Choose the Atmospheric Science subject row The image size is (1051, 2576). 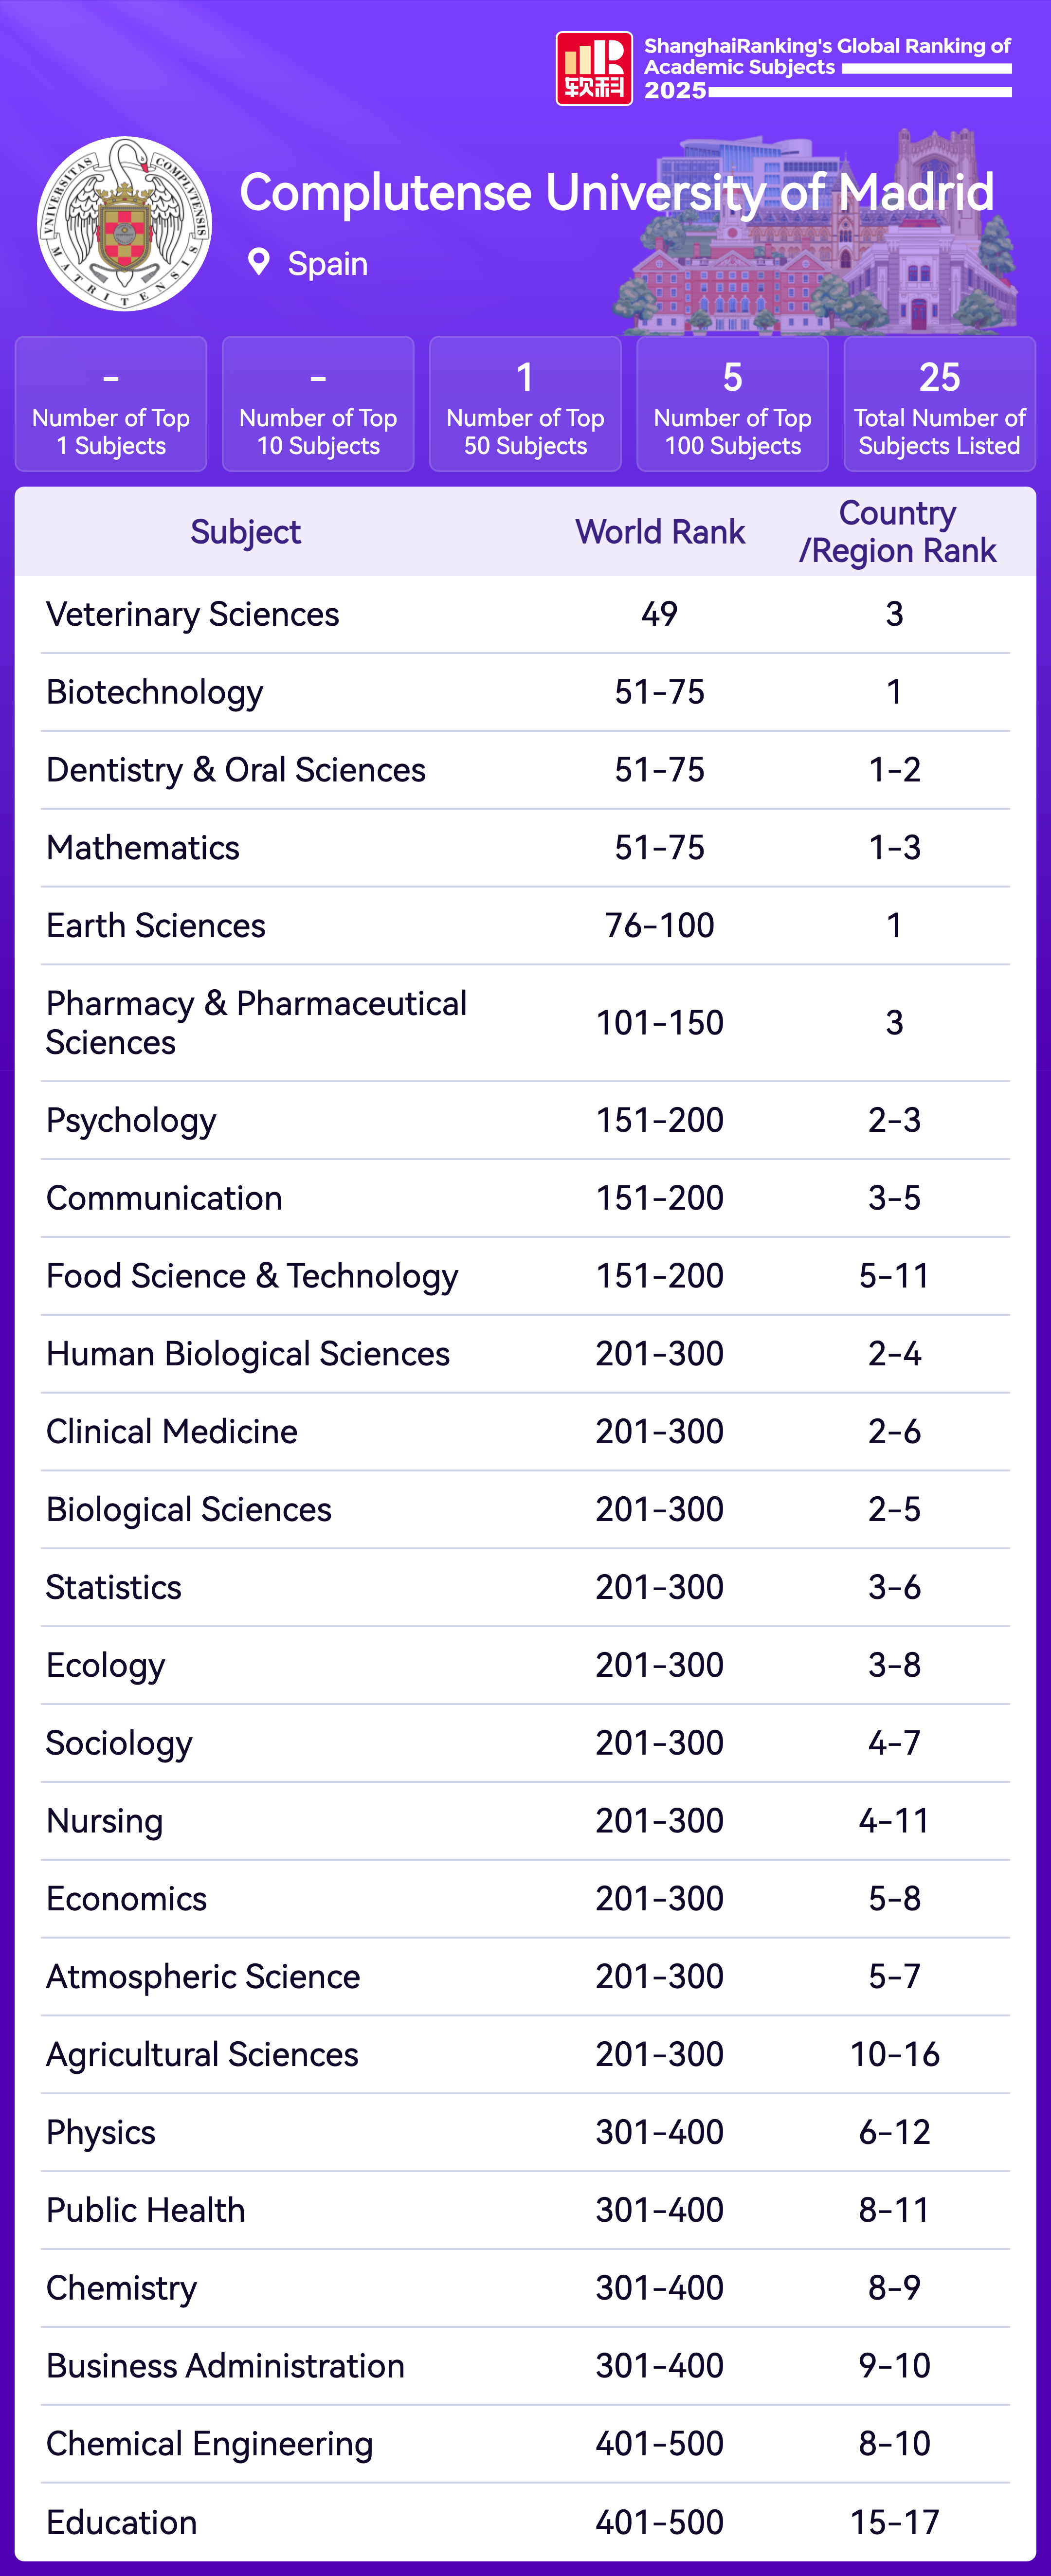pos(203,1977)
